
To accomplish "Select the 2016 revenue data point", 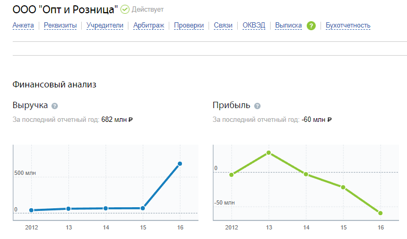I will (x=180, y=164).
